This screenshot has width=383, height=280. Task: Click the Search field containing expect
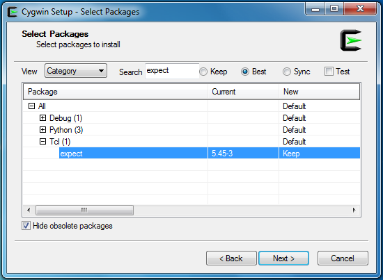coord(172,71)
